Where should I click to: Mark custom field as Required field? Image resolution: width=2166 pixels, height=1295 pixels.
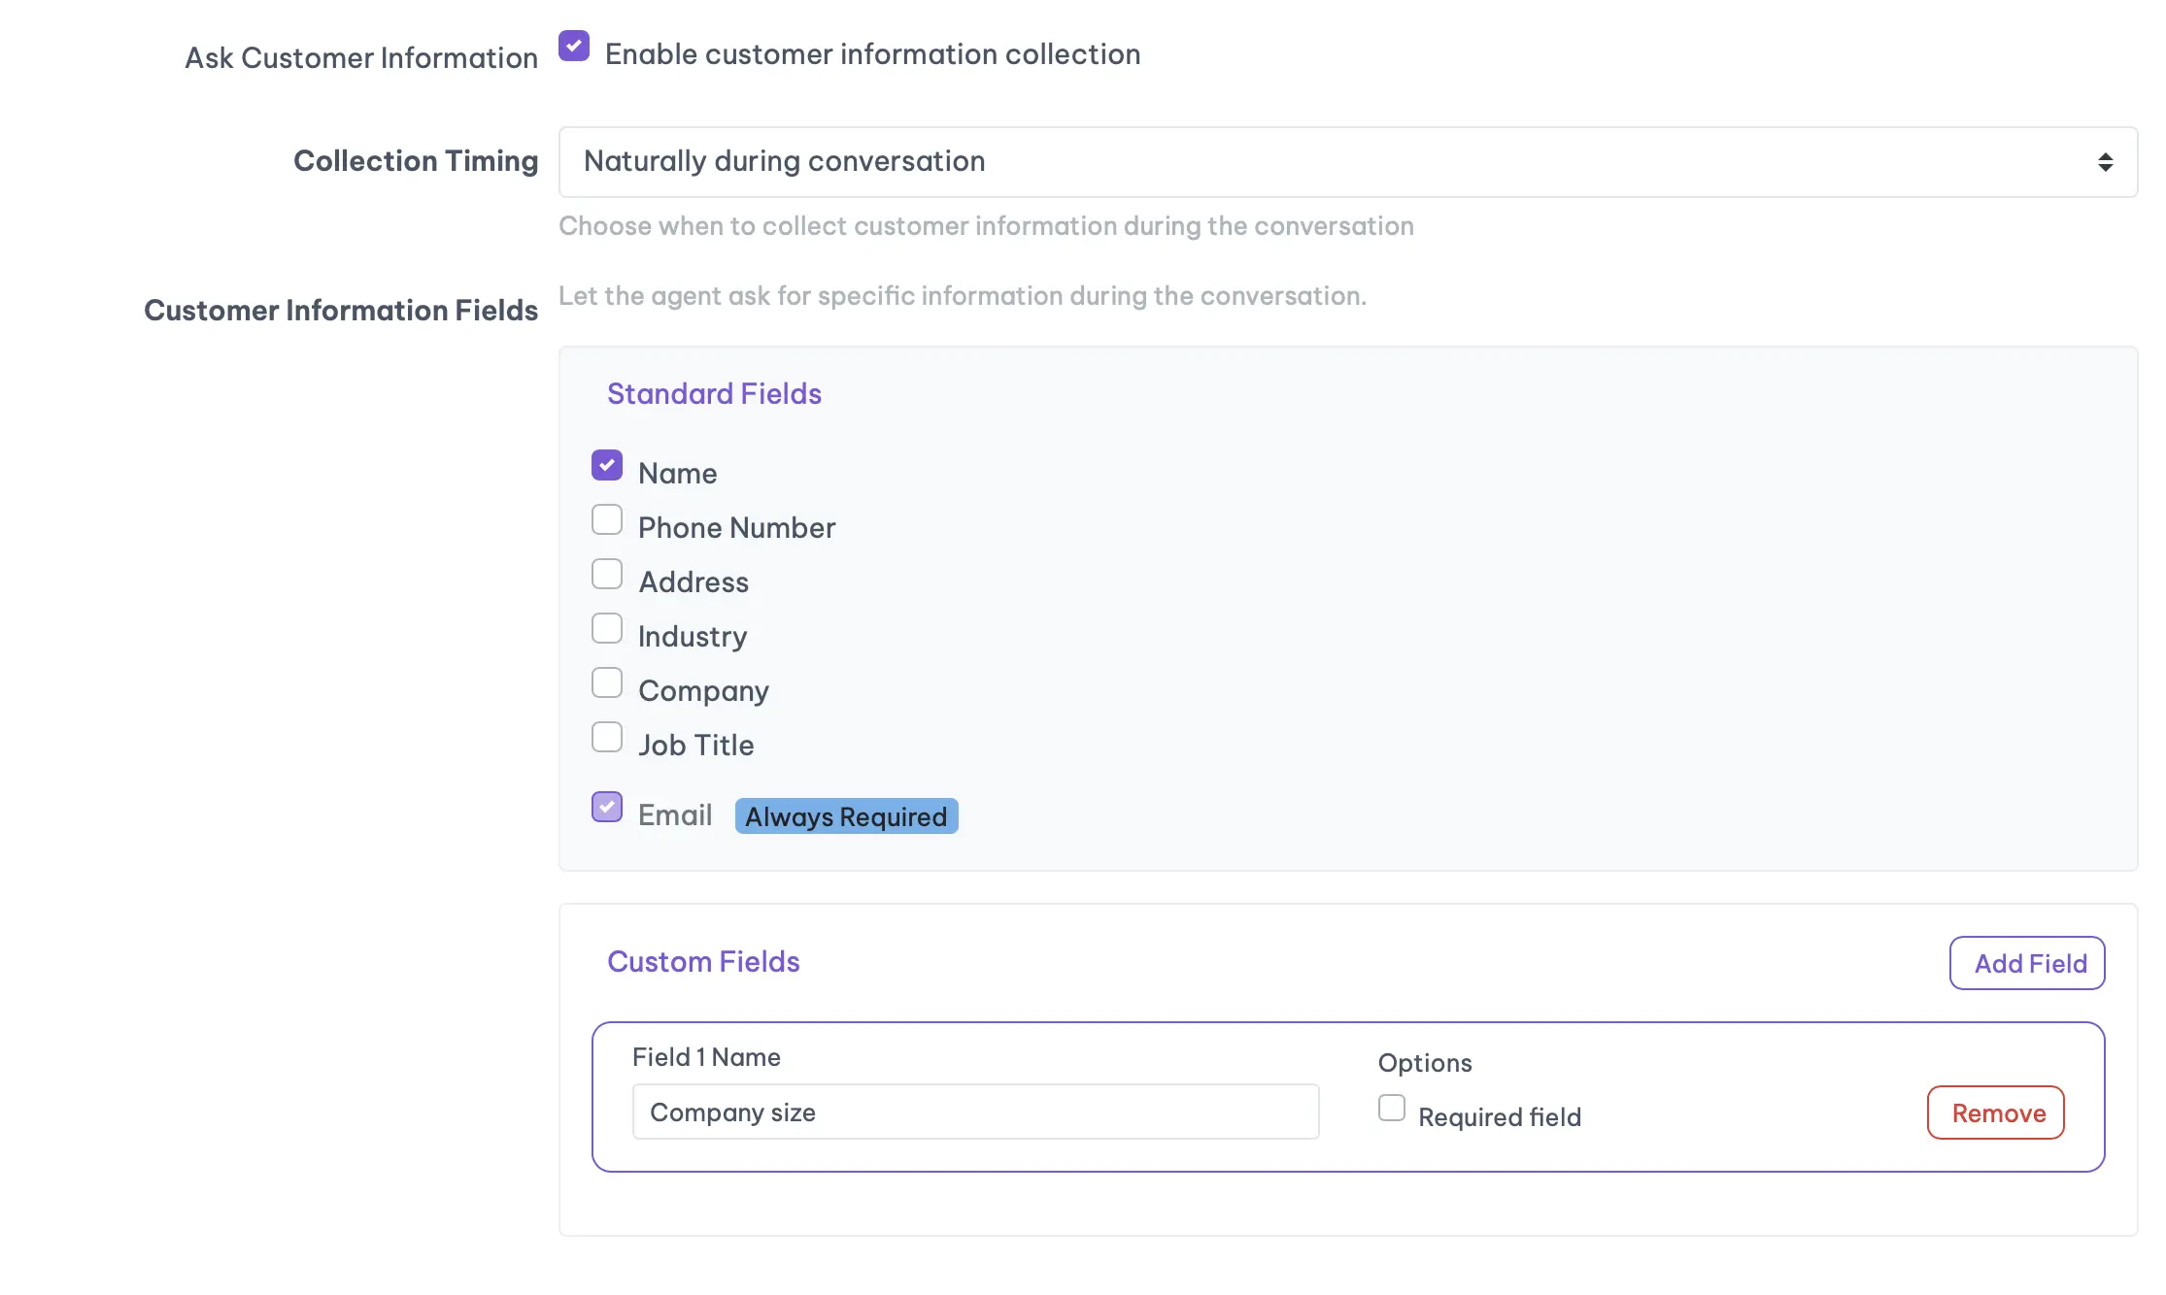tap(1392, 1109)
